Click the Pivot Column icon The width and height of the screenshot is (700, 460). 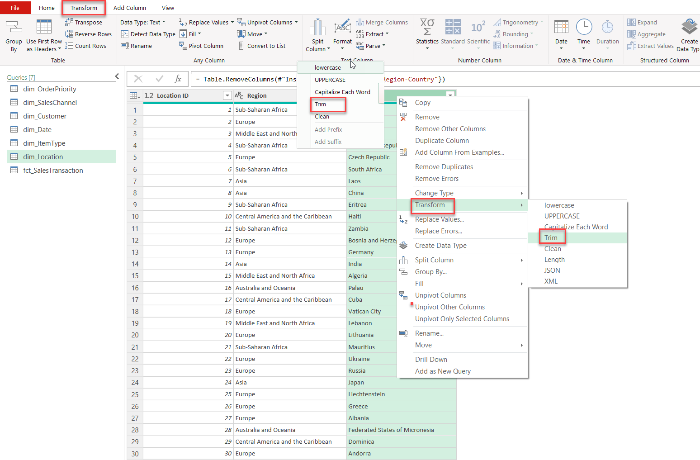coord(183,46)
